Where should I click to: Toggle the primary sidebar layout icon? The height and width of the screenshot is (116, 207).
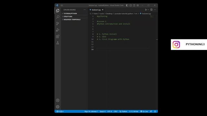click(x=127, y=5)
